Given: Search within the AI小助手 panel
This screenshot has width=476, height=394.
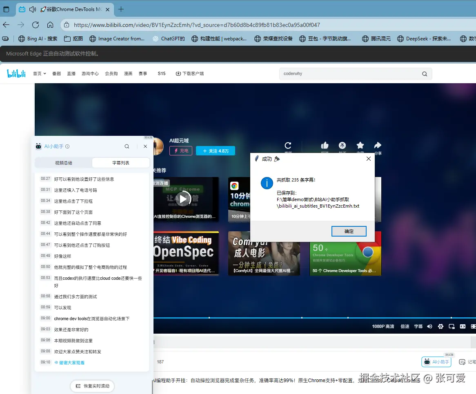Looking at the screenshot, I should pos(127,146).
